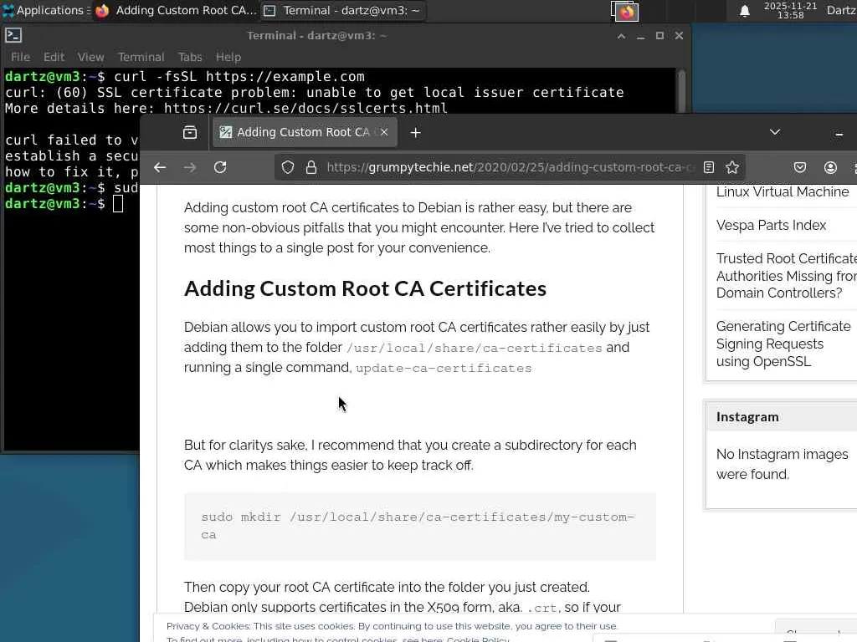
Task: Minimize the Firefox window
Action: [839, 134]
